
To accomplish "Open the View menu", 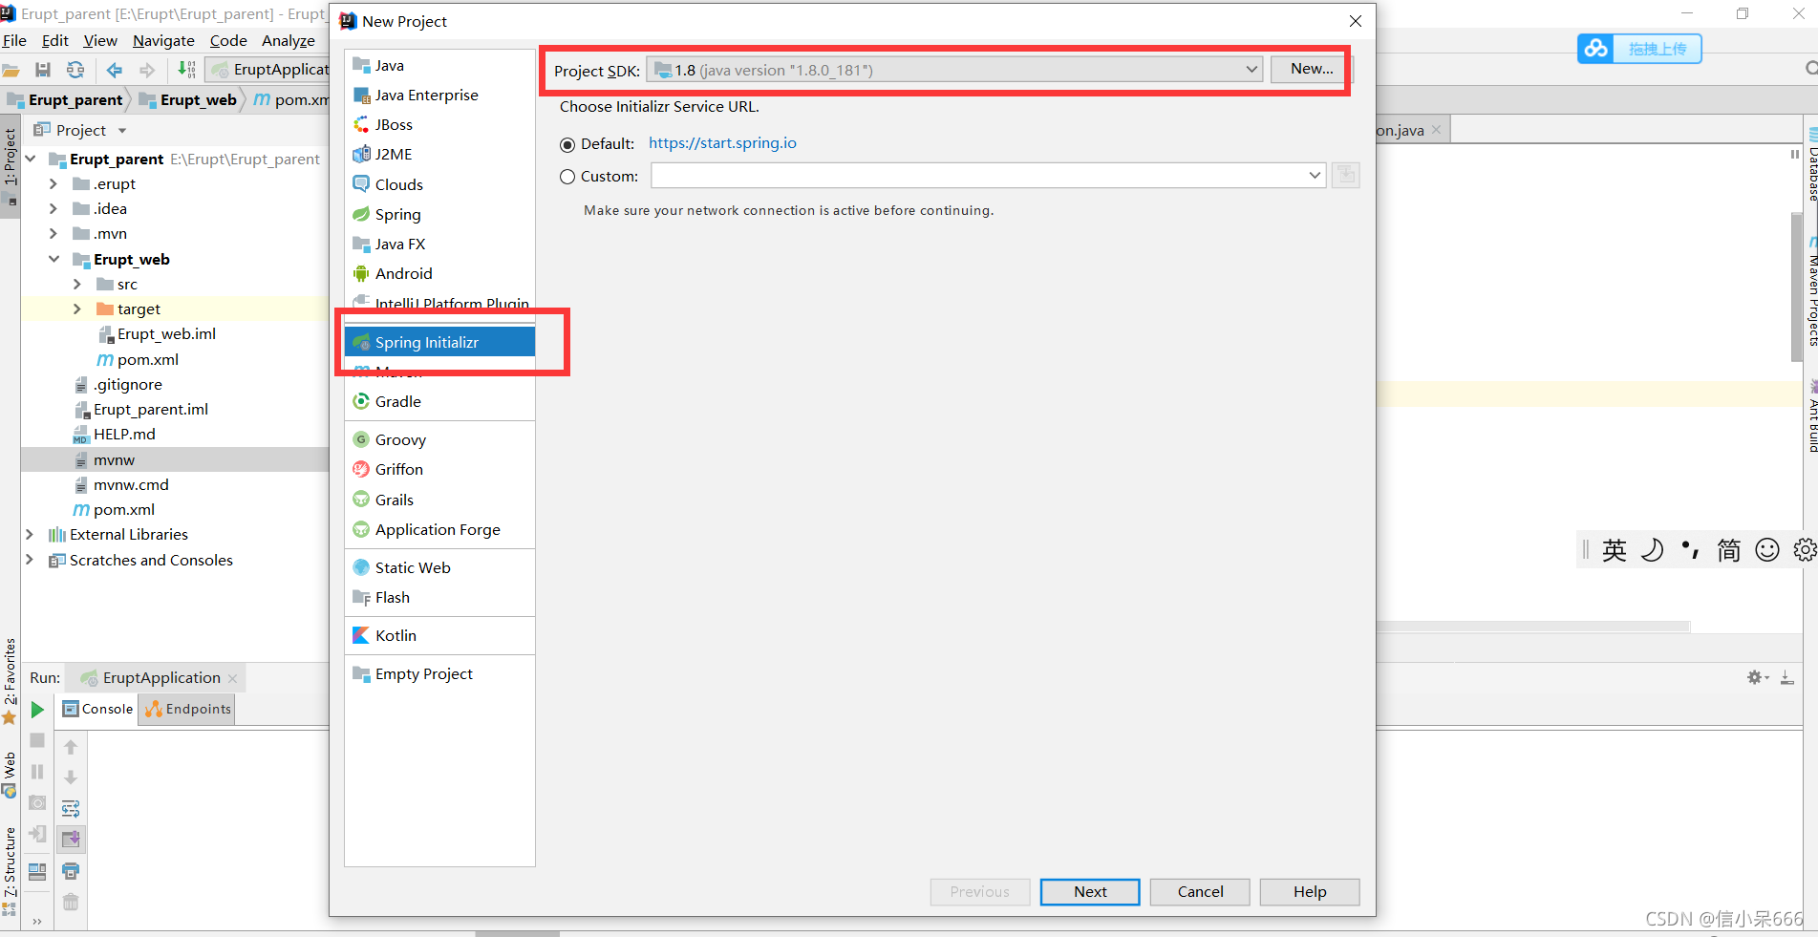I will coord(100,40).
